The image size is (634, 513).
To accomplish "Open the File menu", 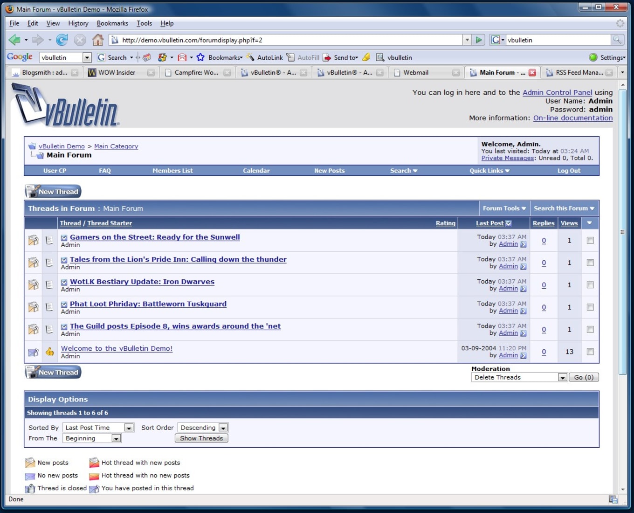I will tap(14, 23).
